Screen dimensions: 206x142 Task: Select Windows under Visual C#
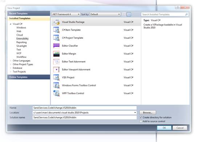[x=21, y=28]
